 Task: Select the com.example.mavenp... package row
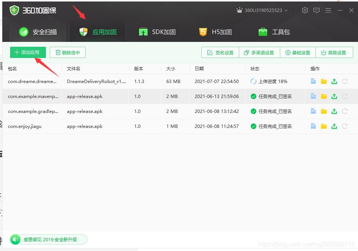point(180,96)
